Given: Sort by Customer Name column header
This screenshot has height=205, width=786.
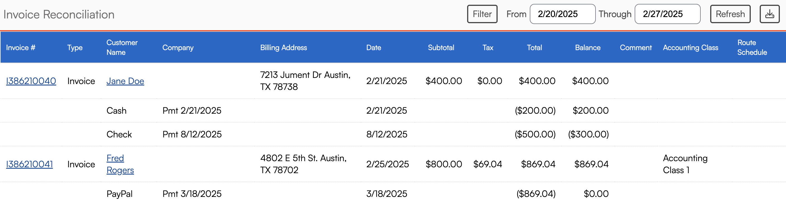Looking at the screenshot, I should pos(122,47).
